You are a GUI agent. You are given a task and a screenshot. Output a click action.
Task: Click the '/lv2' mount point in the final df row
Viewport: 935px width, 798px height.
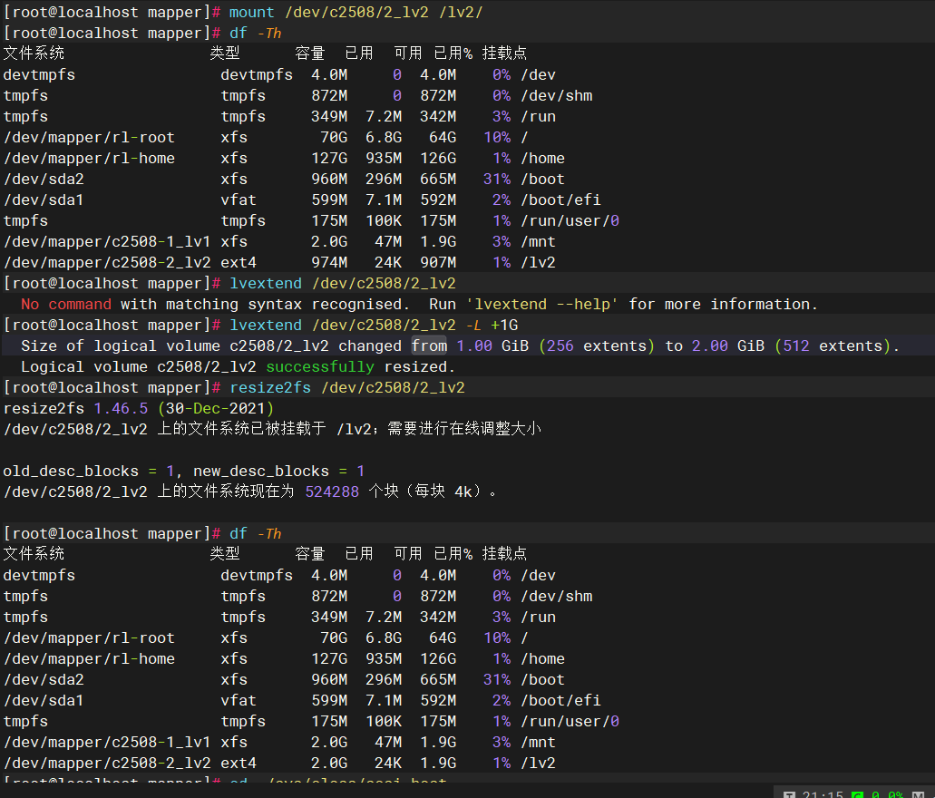[x=539, y=763]
